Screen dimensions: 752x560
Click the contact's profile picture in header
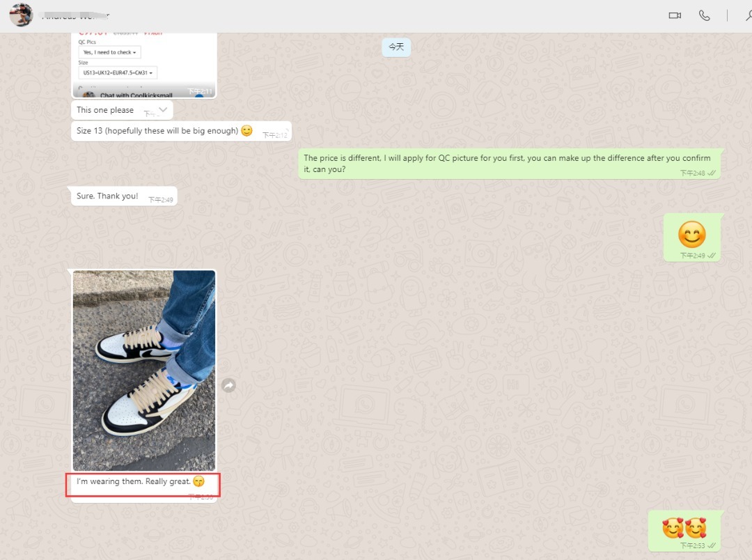pyautogui.click(x=21, y=15)
